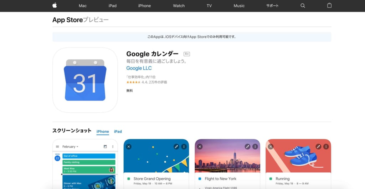The width and height of the screenshot is (365, 189).
Task: Open the confetti Store Grand Opening screenshot
Action: click(156, 156)
